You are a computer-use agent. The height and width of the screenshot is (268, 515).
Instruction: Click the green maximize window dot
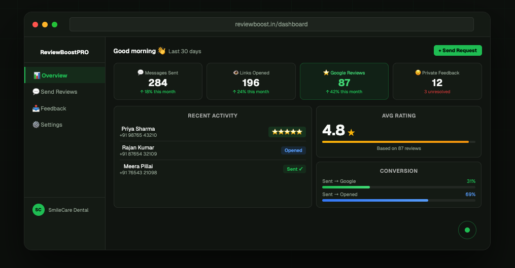click(x=54, y=25)
